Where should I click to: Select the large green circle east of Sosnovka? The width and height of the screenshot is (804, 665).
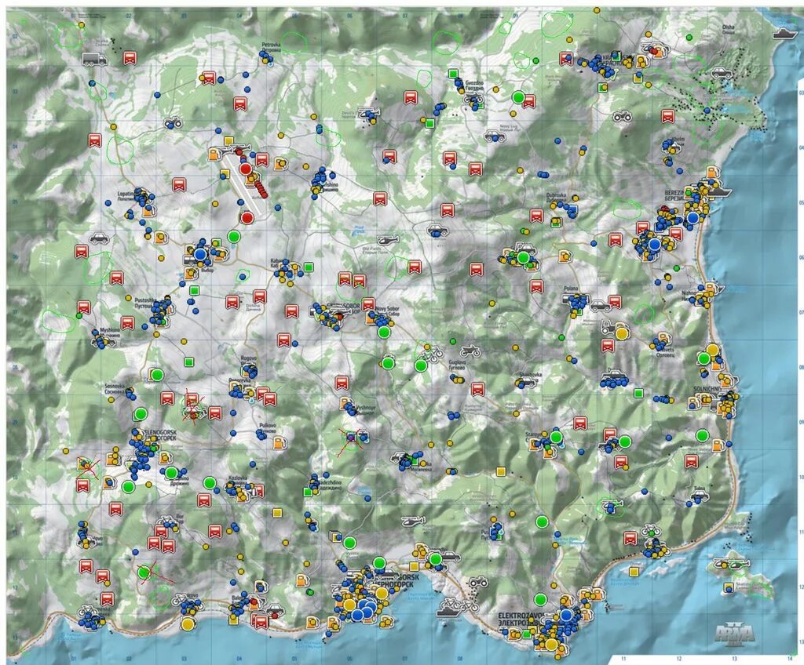pyautogui.click(x=156, y=375)
